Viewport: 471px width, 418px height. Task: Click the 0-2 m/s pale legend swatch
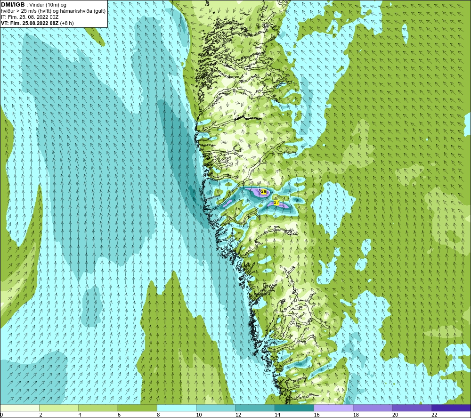point(20,408)
